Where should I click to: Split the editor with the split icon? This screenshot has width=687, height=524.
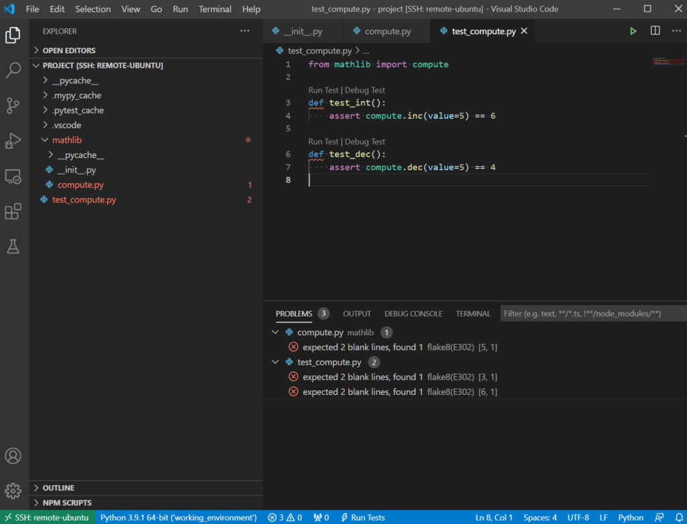coord(655,30)
